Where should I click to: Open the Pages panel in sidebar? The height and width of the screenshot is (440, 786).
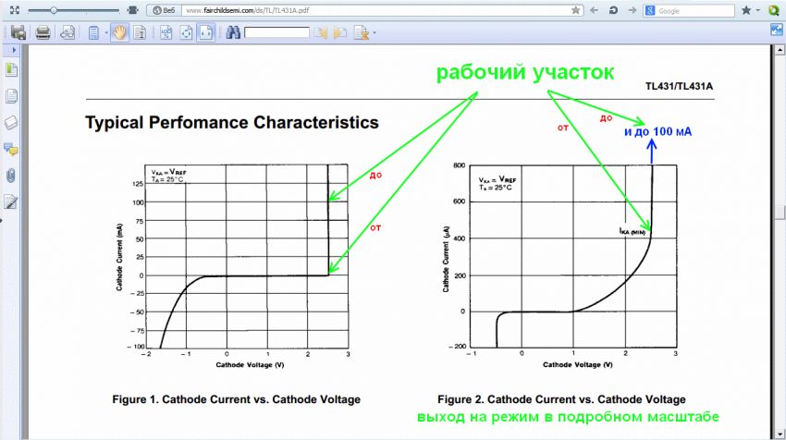(11, 96)
